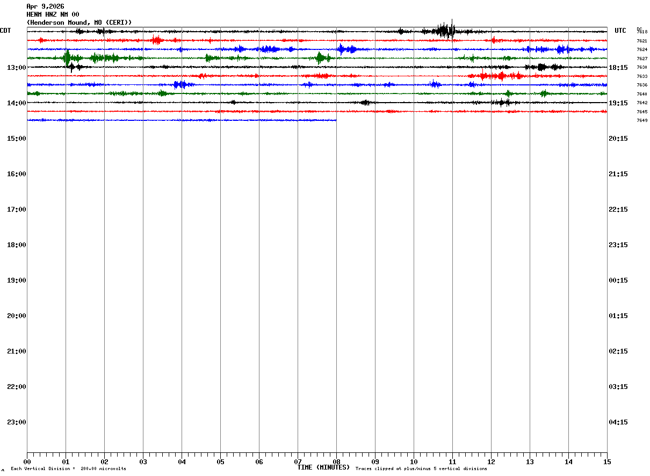Click the '23:15' UTC time label

tap(618, 245)
